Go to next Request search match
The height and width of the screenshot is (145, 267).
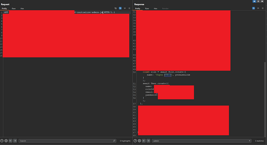tap(15, 141)
